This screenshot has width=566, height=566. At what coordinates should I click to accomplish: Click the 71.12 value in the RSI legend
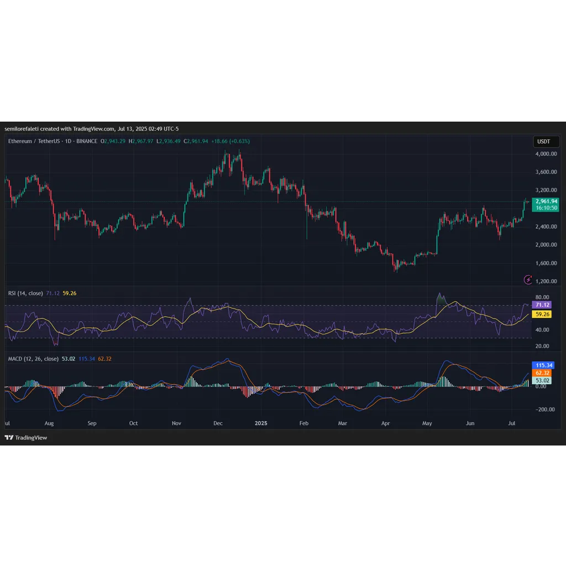click(x=53, y=293)
